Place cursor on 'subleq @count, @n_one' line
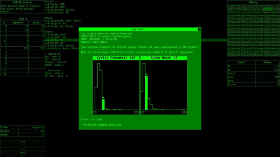This screenshot has width=280, height=157. (60, 9)
